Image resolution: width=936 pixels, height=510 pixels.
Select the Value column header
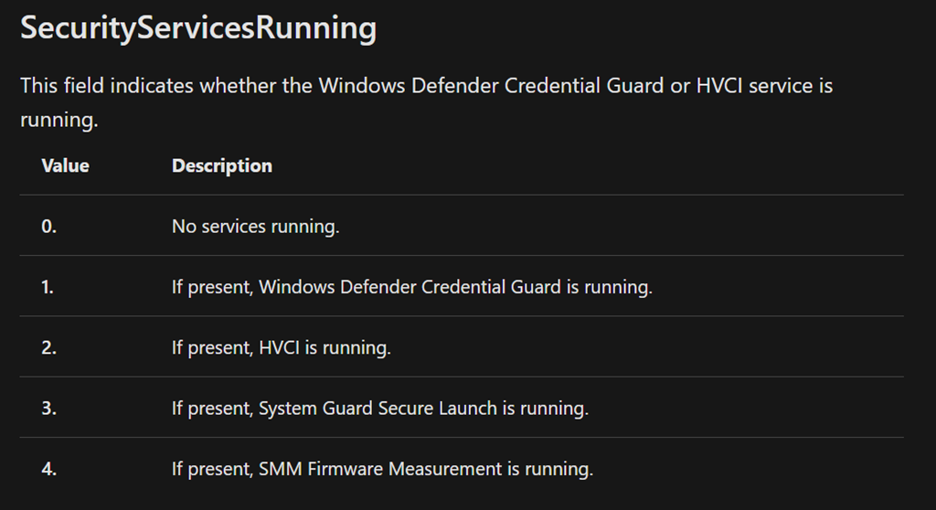pyautogui.click(x=66, y=165)
